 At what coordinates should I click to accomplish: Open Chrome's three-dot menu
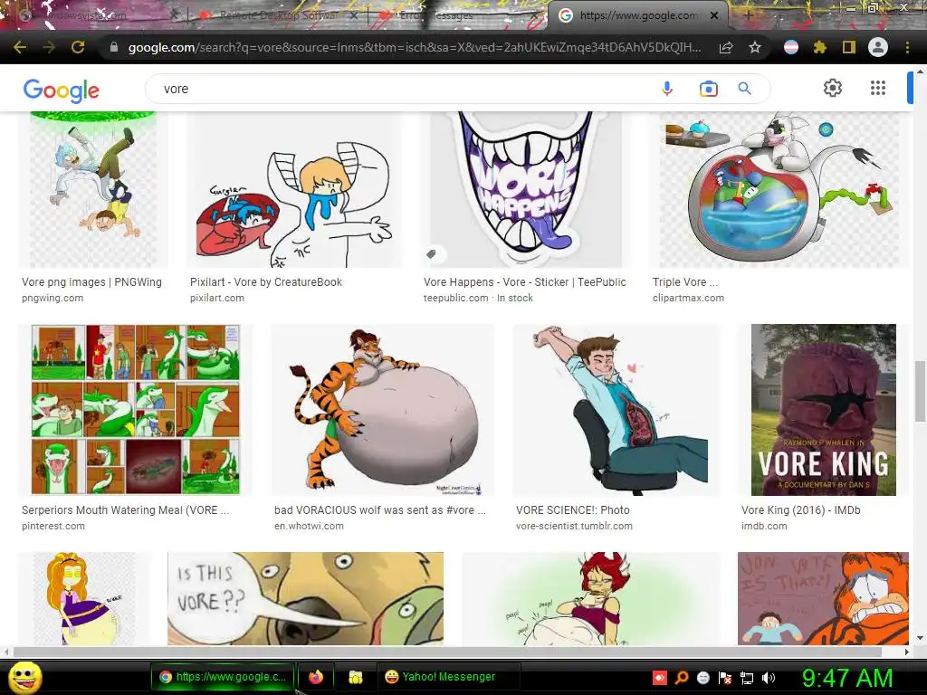pyautogui.click(x=907, y=47)
